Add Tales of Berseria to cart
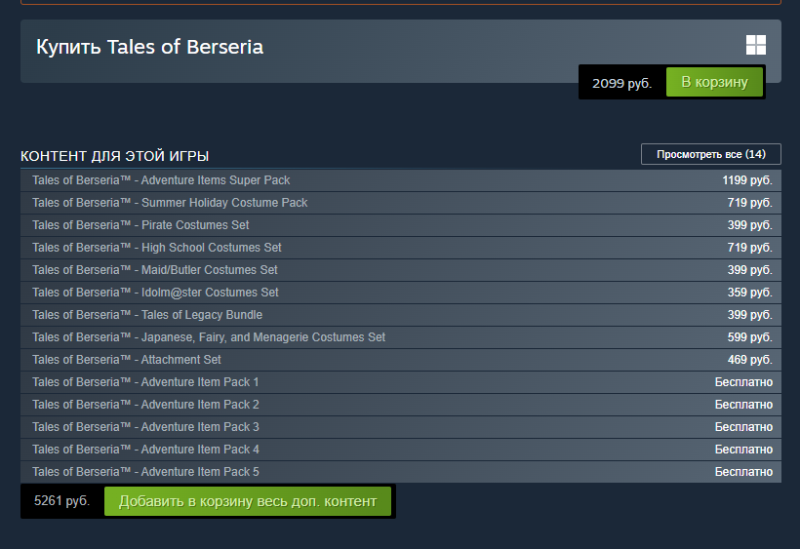800x549 pixels. tap(714, 82)
